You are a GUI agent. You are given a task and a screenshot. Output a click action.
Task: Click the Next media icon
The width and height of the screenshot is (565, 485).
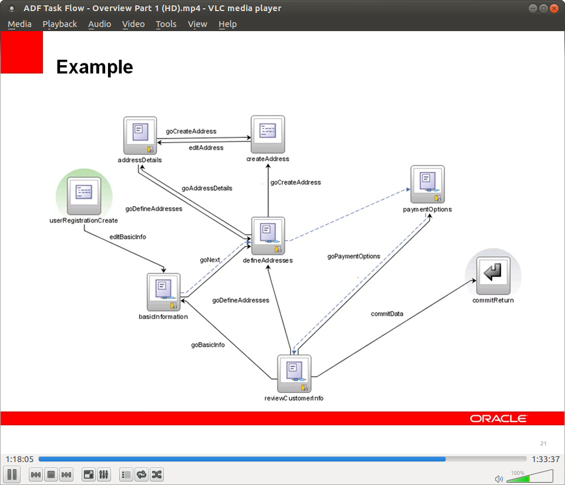pos(66,474)
